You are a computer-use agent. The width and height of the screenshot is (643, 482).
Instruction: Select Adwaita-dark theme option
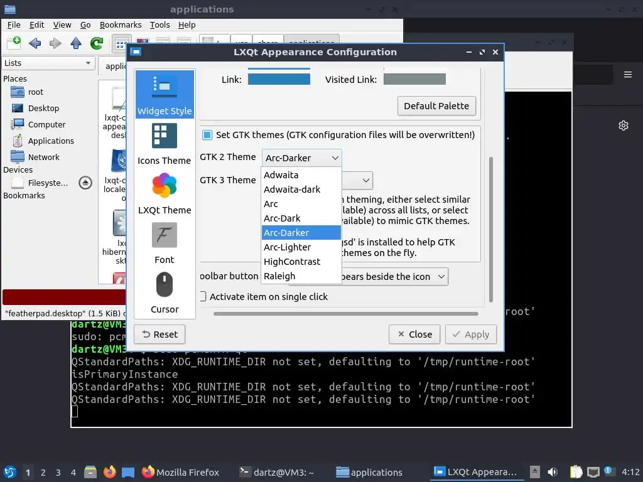click(301, 190)
